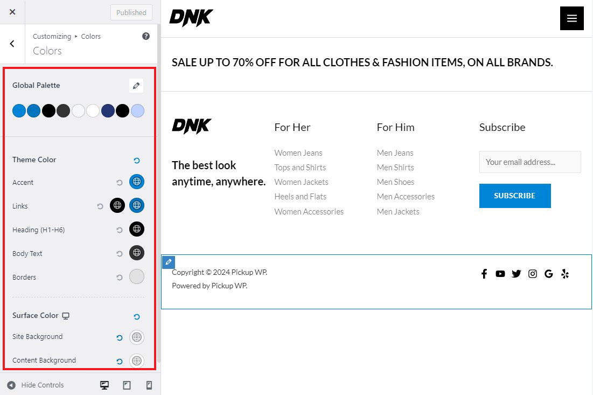Viewport: 593px width, 395px height.
Task: Switch to mobile preview mode
Action: tap(149, 385)
